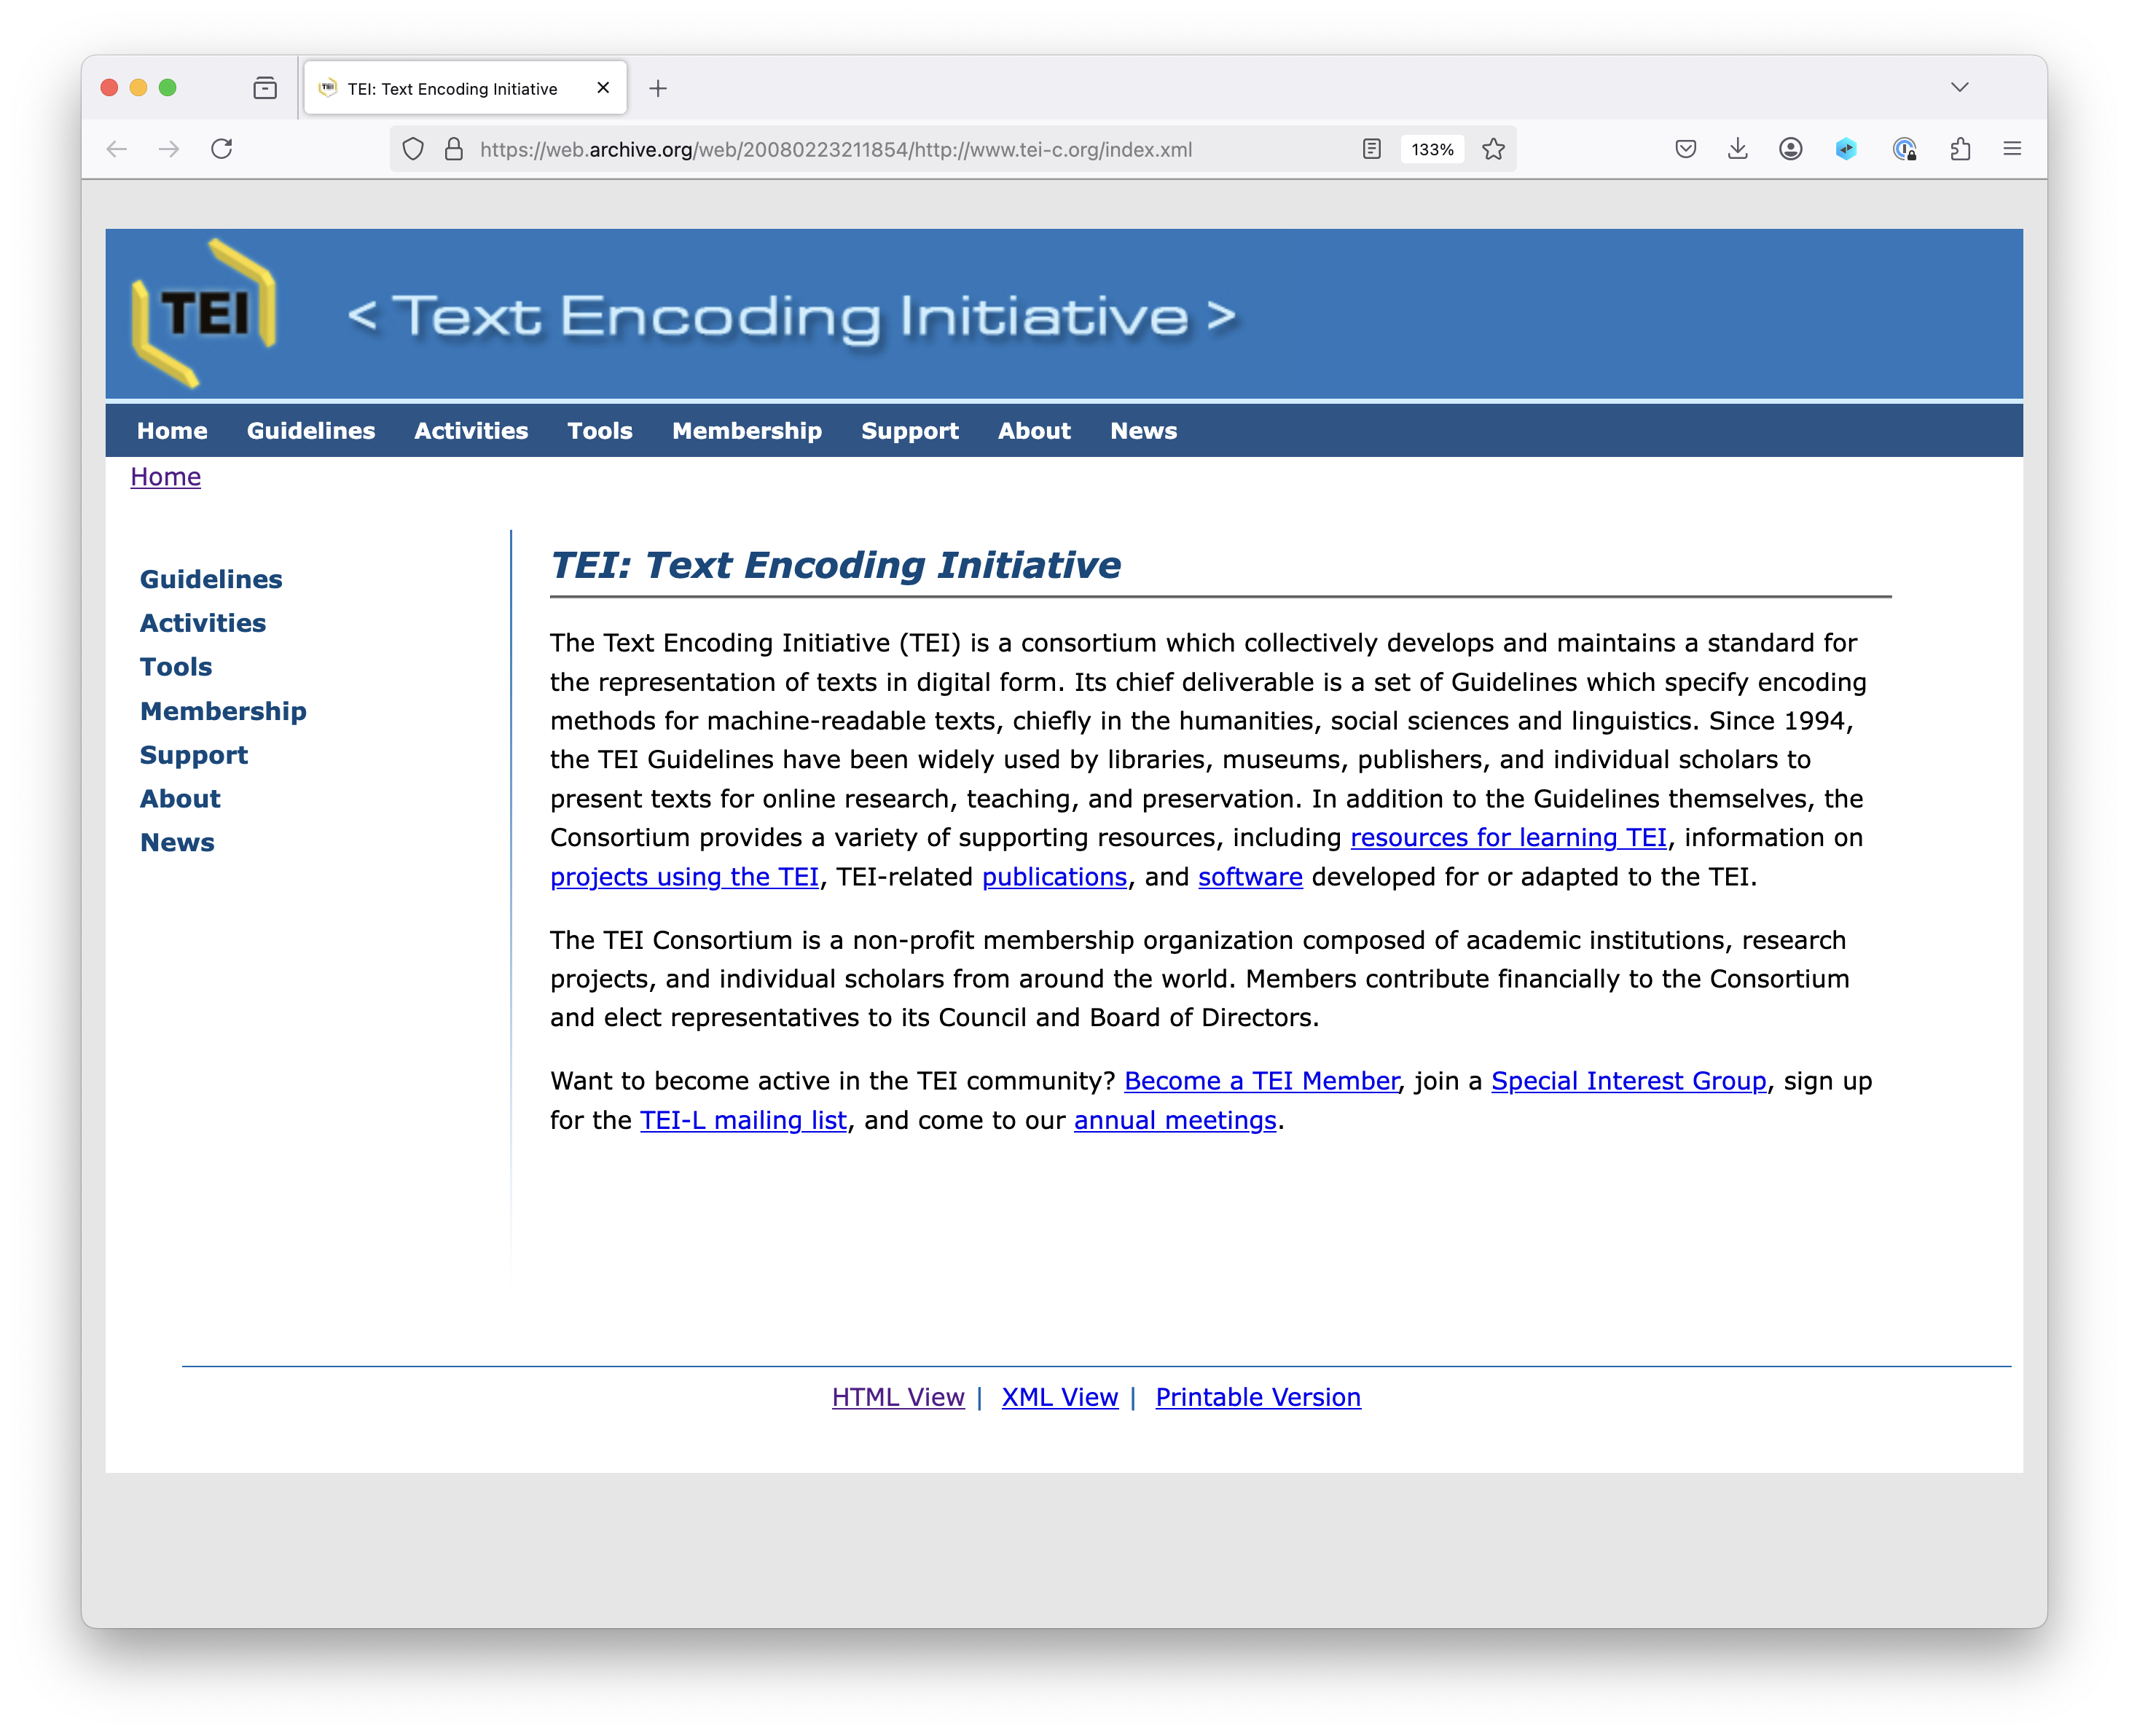The image size is (2129, 1736).
Task: Click the reload page icon
Action: pyautogui.click(x=222, y=149)
